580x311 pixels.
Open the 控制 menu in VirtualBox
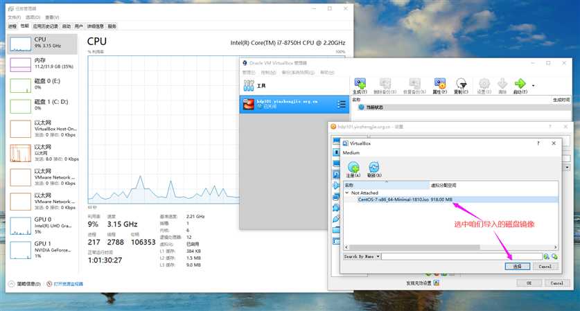tap(268, 72)
